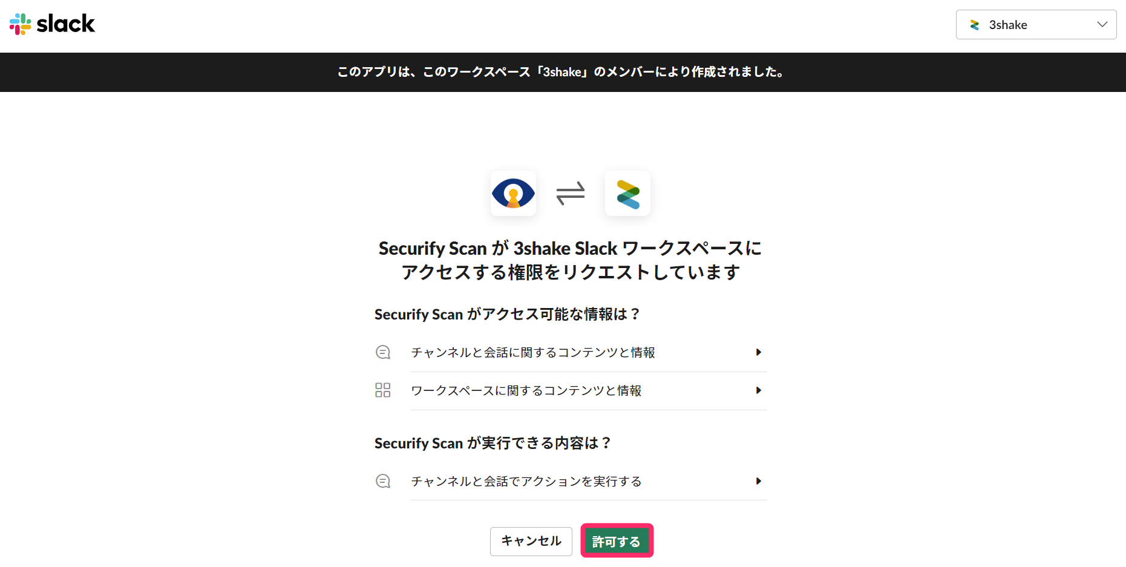Click the Securify Scan eye app icon
1126x567 pixels.
tap(513, 194)
